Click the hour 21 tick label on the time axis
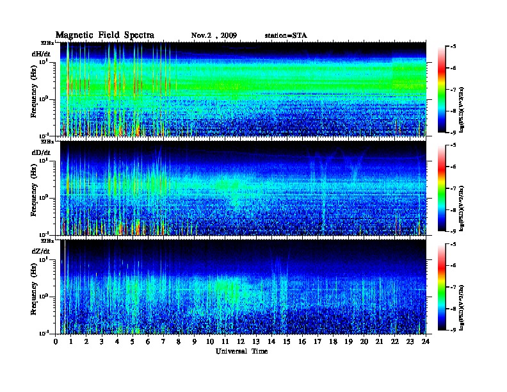 [380, 341]
